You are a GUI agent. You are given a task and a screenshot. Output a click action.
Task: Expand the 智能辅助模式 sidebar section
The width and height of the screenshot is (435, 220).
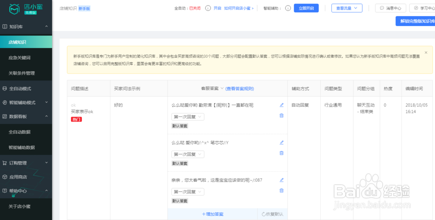click(47, 102)
